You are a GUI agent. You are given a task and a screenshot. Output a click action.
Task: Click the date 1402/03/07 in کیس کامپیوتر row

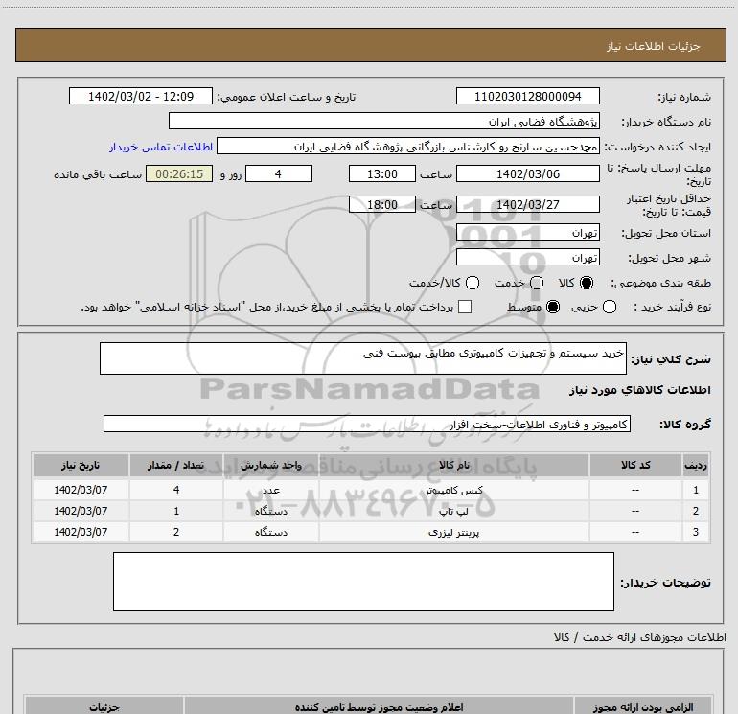(x=81, y=490)
